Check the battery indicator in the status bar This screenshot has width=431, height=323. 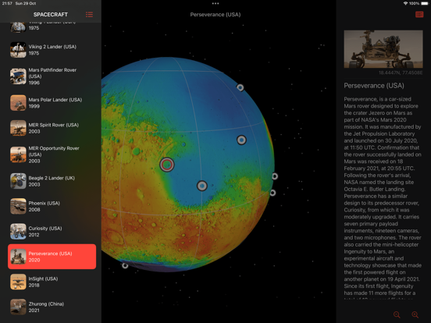[x=425, y=3]
